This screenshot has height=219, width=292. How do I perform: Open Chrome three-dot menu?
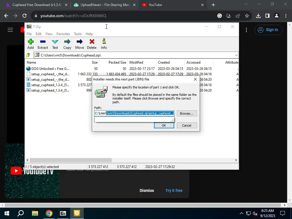point(286,16)
